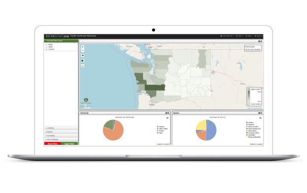Select the first data source radio
The image size is (307, 193).
pos(46,45)
